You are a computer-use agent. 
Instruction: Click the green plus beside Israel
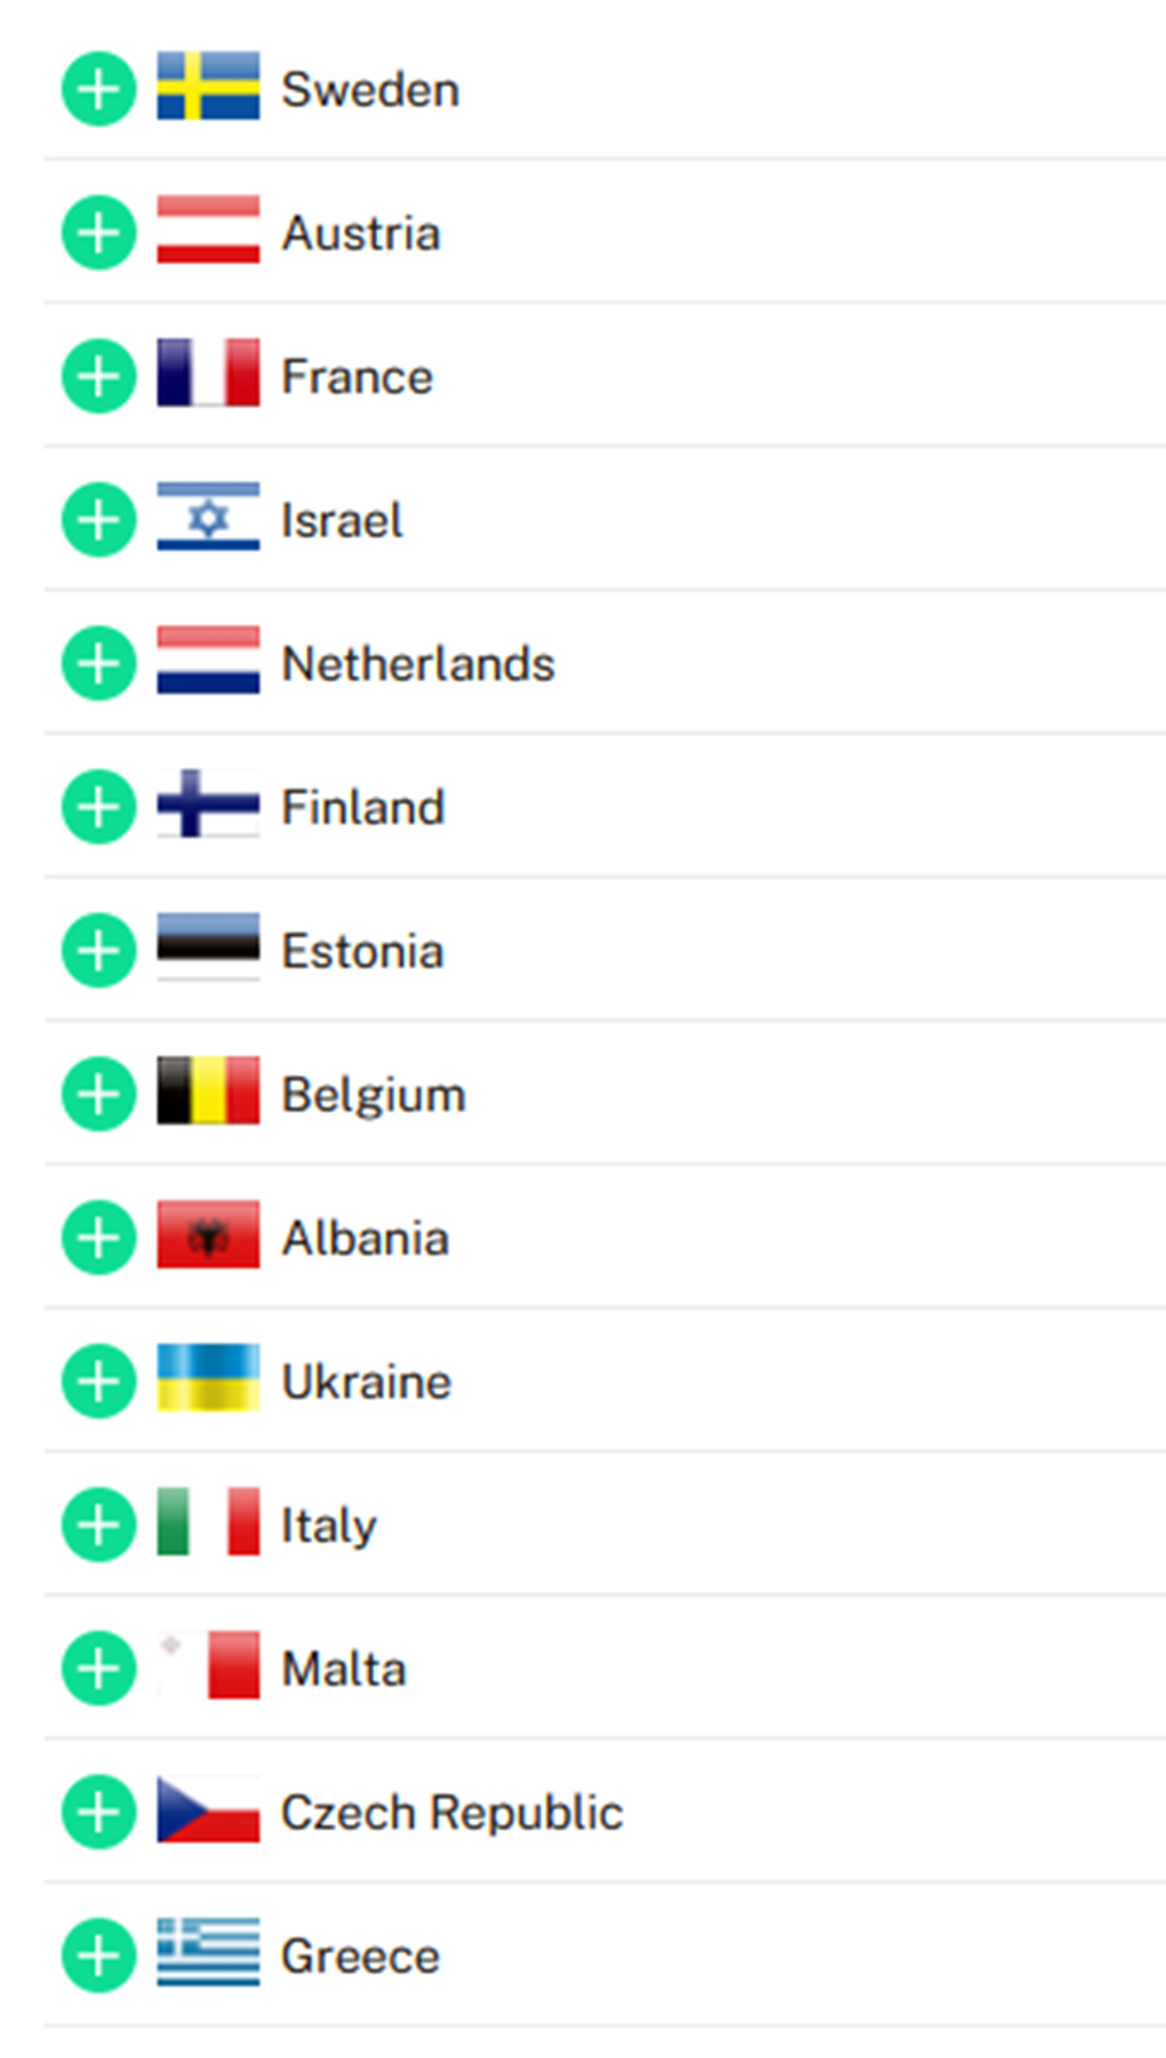(99, 519)
